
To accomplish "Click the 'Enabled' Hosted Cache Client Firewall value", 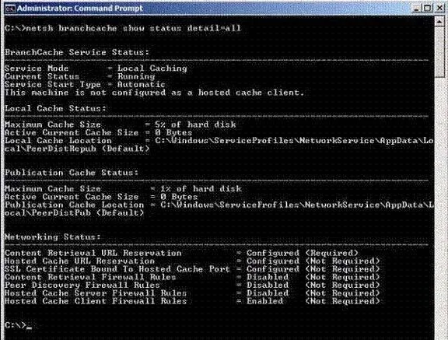I will [x=265, y=301].
